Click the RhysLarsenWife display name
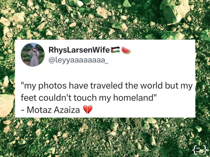Screen dimensions: 210x157 pyautogui.click(x=79, y=50)
